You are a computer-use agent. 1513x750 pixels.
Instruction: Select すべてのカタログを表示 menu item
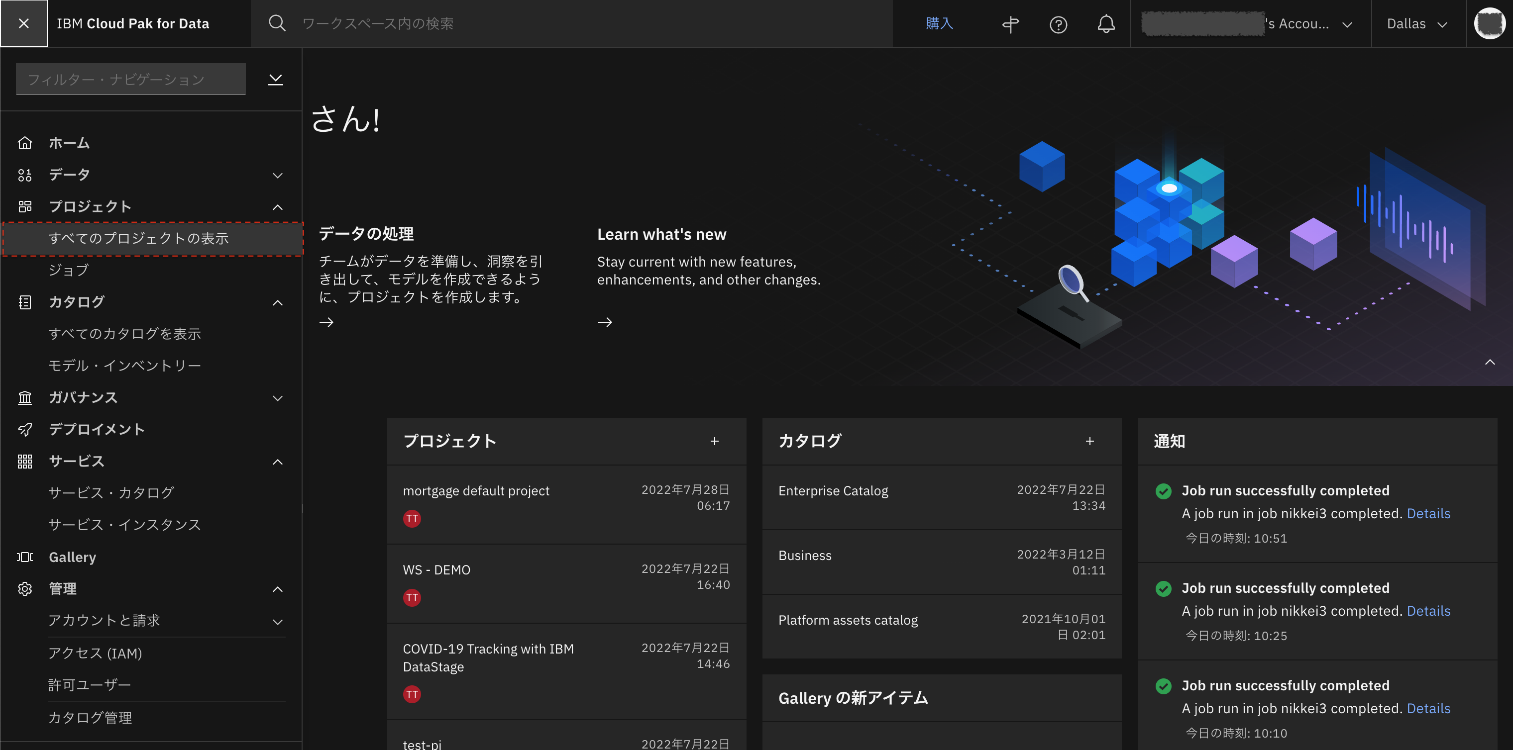click(x=124, y=333)
